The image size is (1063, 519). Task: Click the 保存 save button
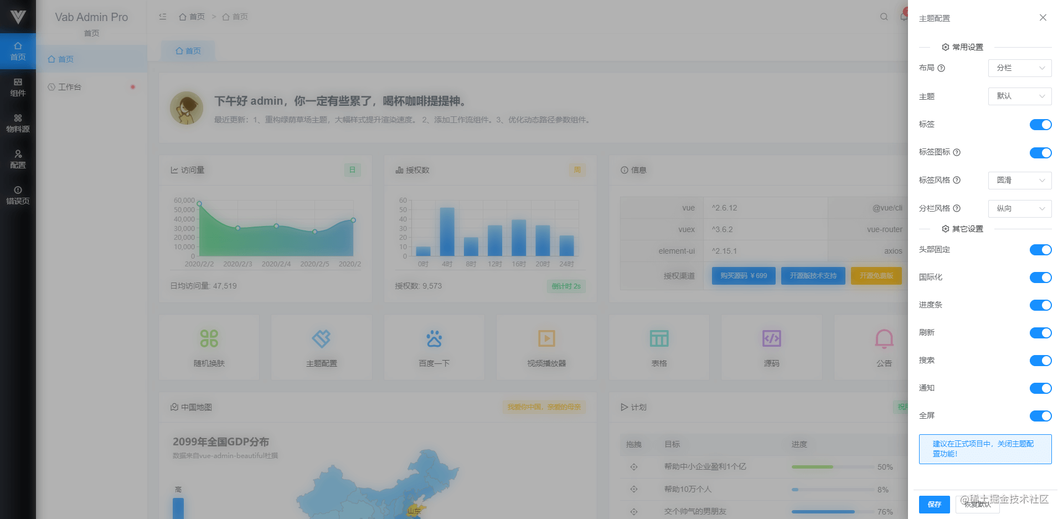934,505
